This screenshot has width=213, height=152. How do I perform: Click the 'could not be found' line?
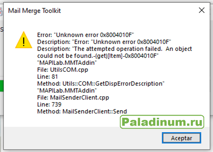coord(98,56)
